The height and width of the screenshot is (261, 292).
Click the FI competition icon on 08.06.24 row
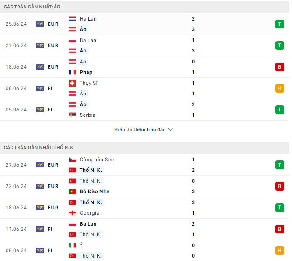click(40, 88)
